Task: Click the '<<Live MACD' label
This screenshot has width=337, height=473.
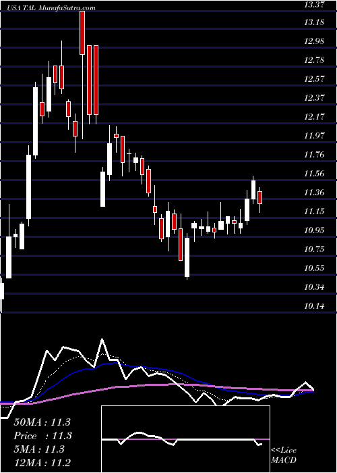Action: point(284,455)
